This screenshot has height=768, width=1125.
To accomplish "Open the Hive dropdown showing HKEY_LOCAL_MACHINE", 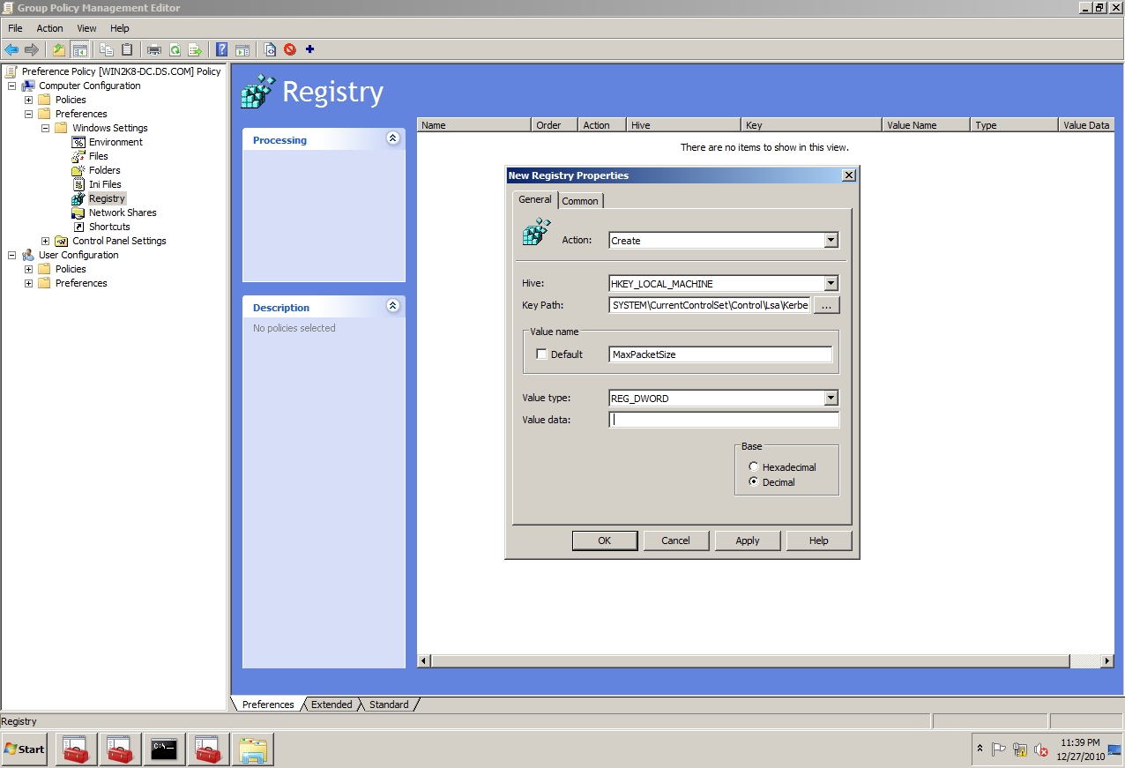I will pyautogui.click(x=831, y=283).
